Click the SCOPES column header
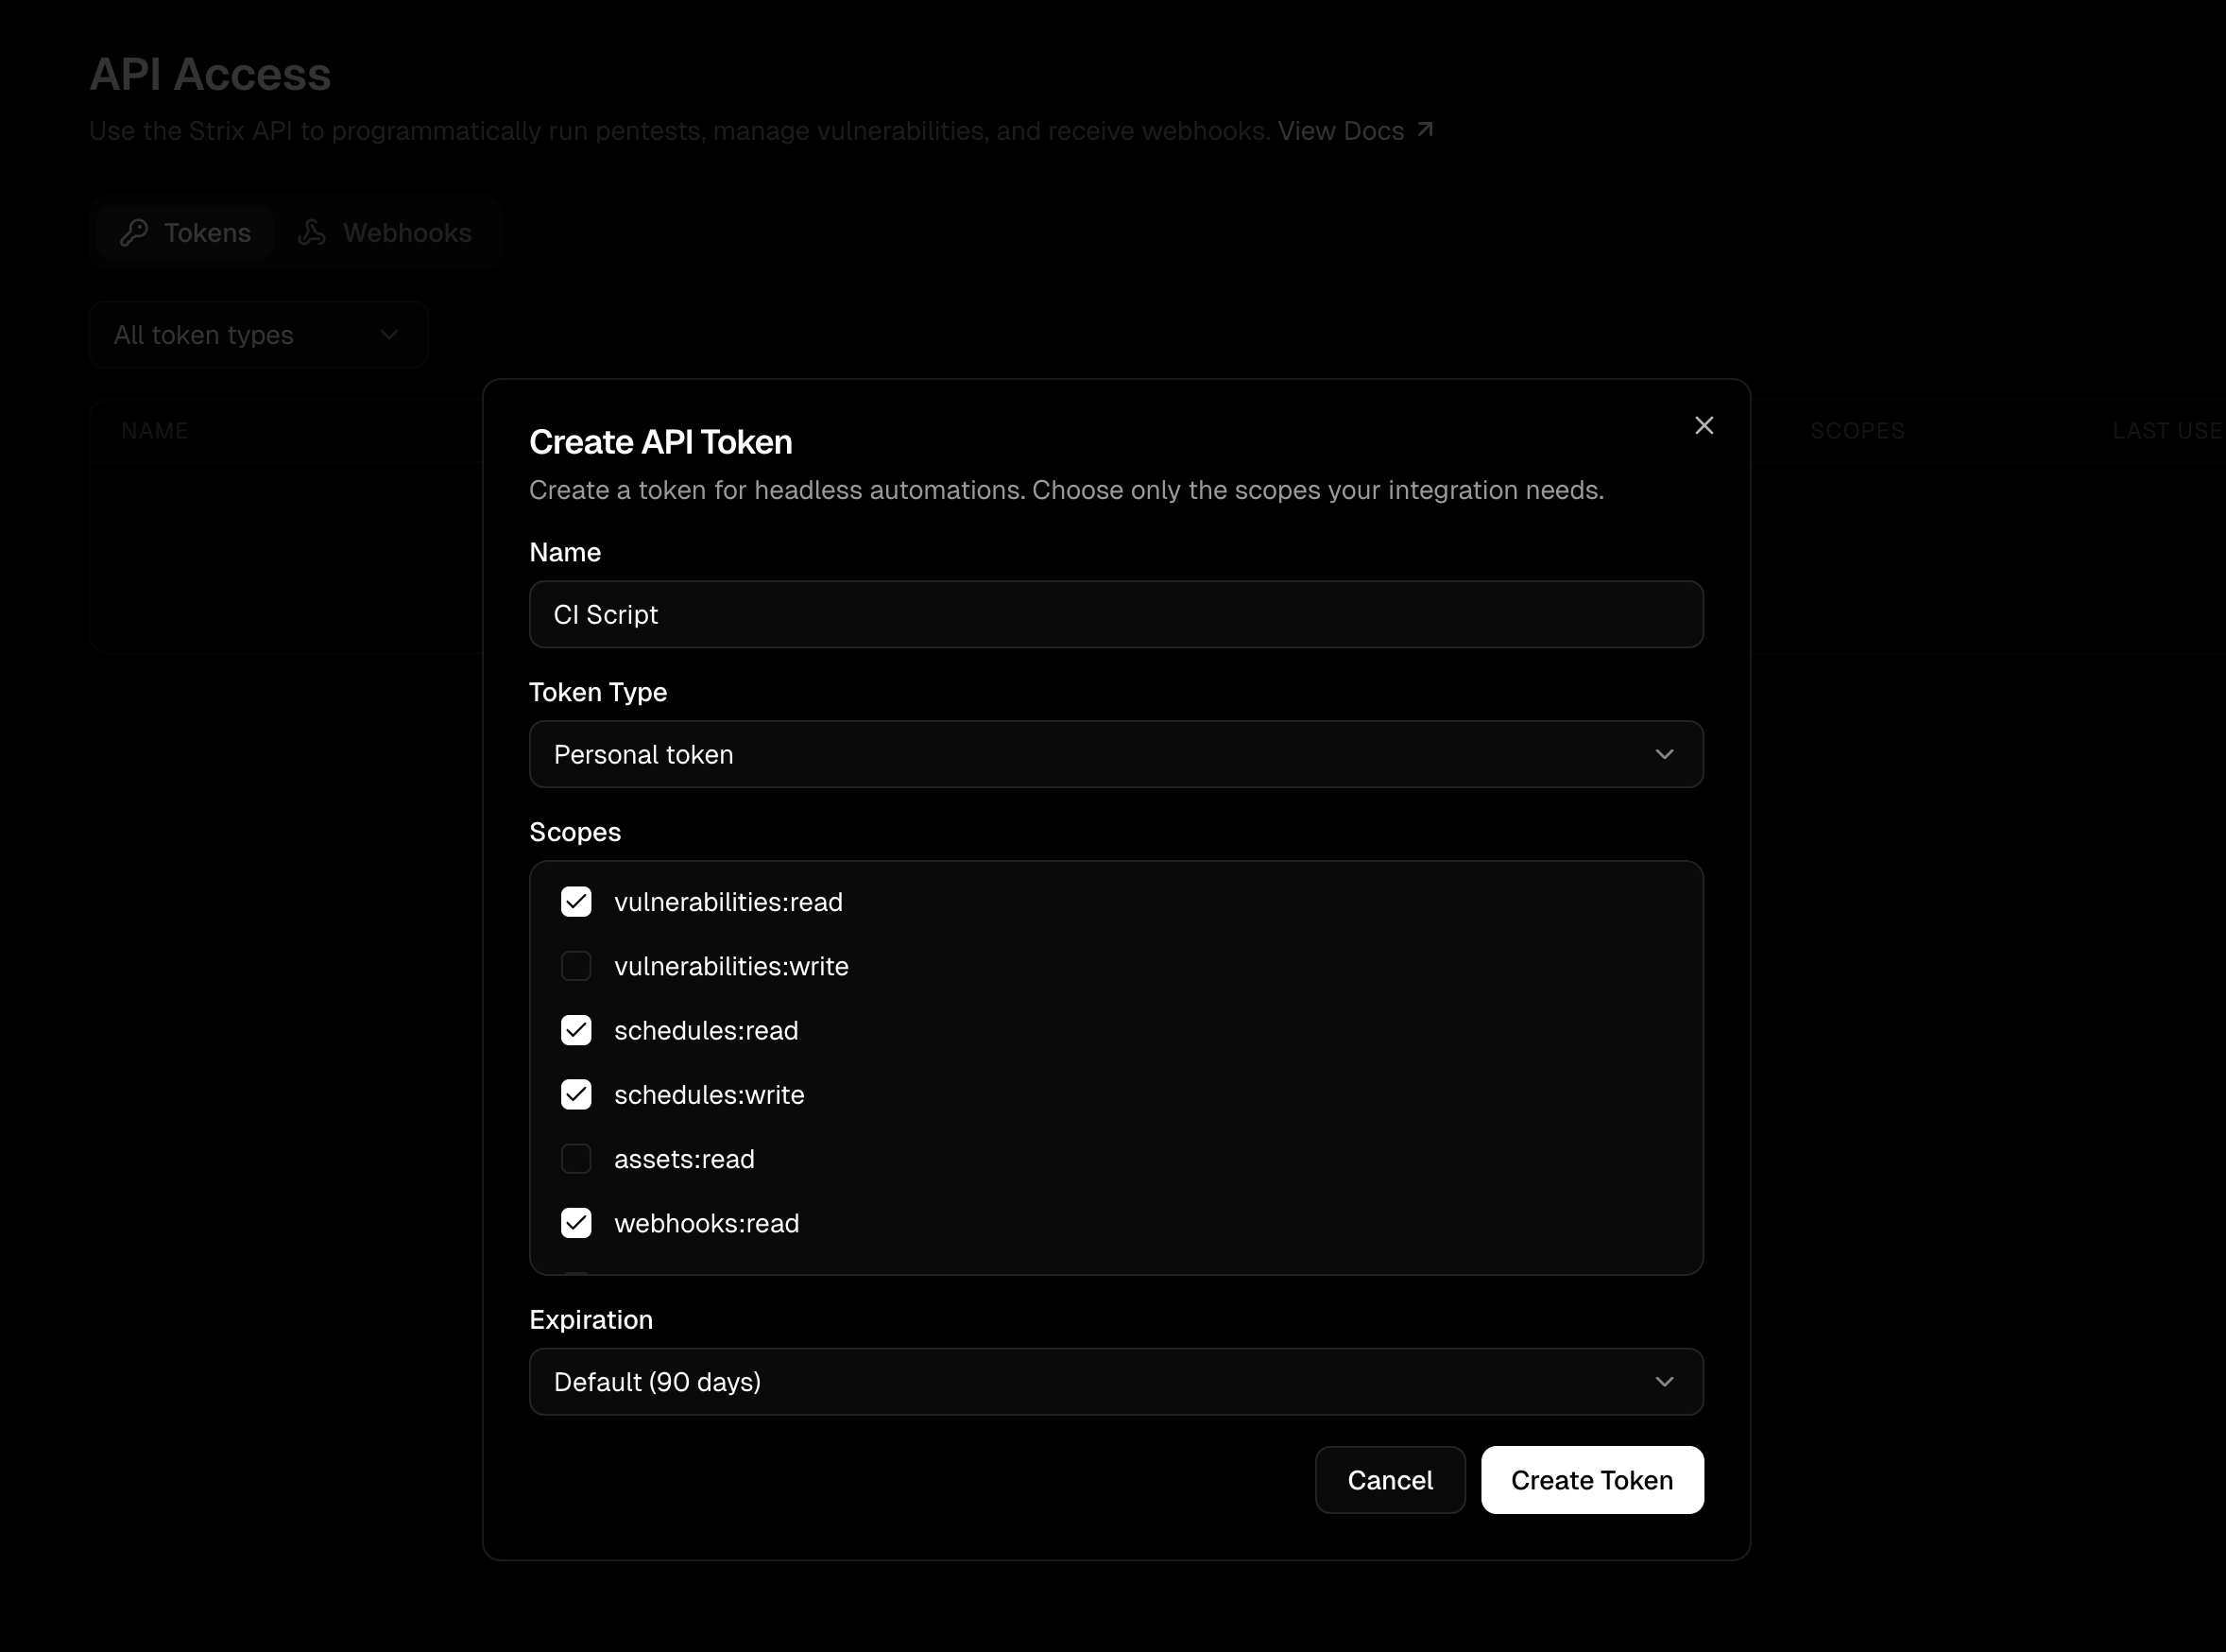The image size is (2226, 1652). [1858, 431]
